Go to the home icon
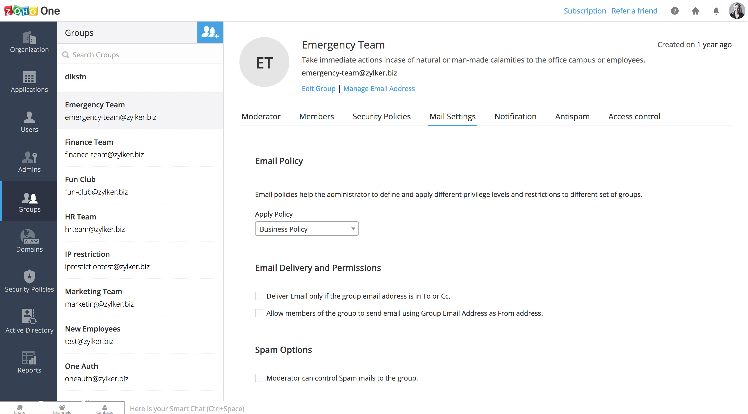Screen dimensions: 748x414 pyautogui.click(x=695, y=11)
